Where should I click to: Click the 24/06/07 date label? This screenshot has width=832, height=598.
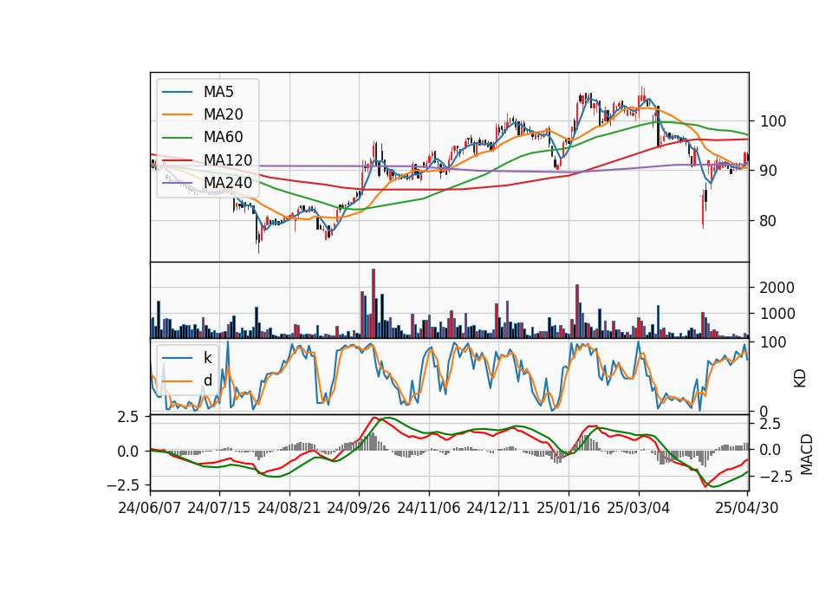pyautogui.click(x=150, y=508)
